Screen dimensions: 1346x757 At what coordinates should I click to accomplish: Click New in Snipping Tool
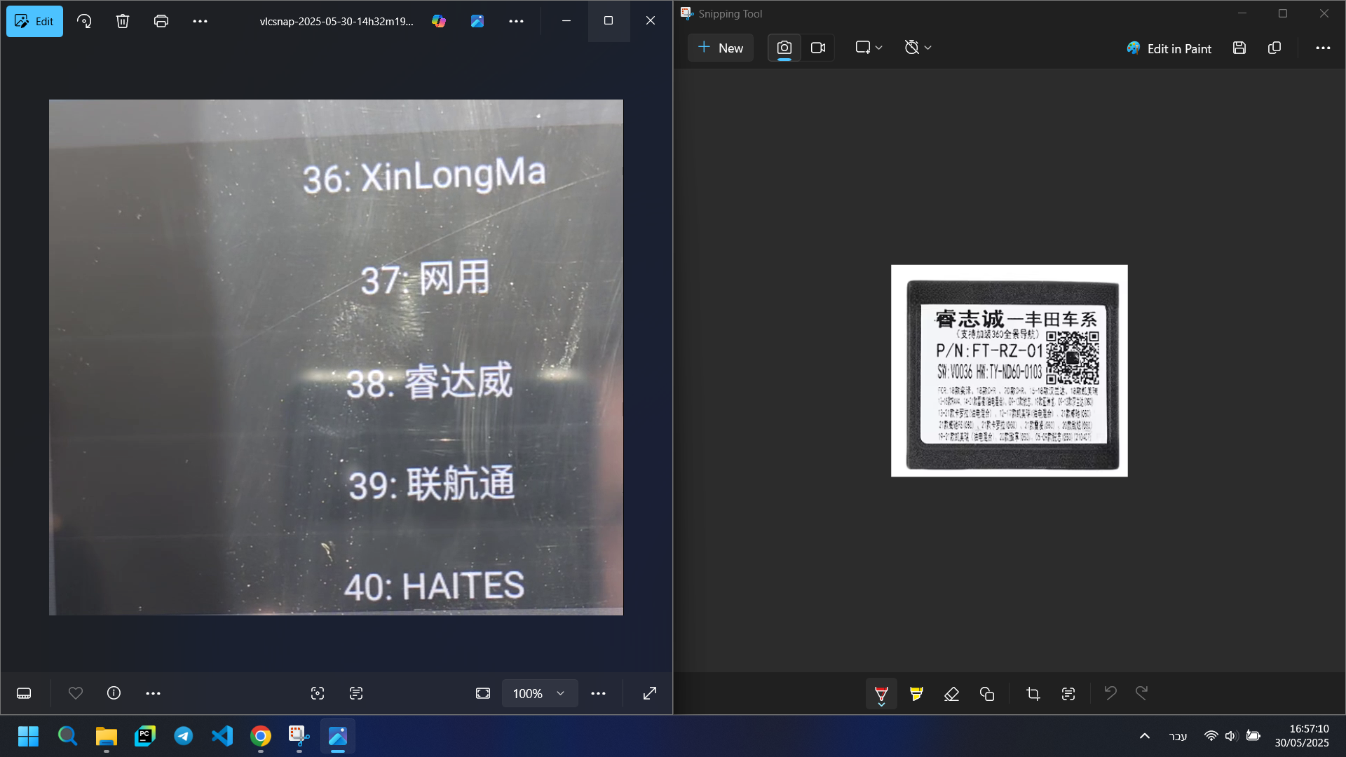[x=721, y=48]
